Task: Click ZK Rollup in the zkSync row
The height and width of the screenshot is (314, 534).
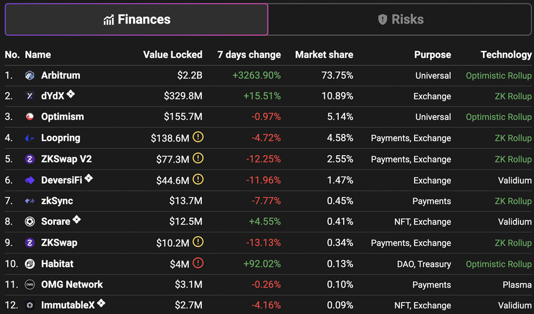Action: tap(513, 202)
